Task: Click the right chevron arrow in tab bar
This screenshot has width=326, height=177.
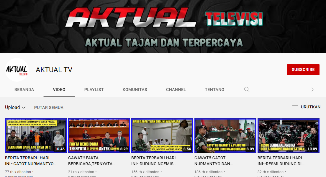Action: (x=312, y=90)
